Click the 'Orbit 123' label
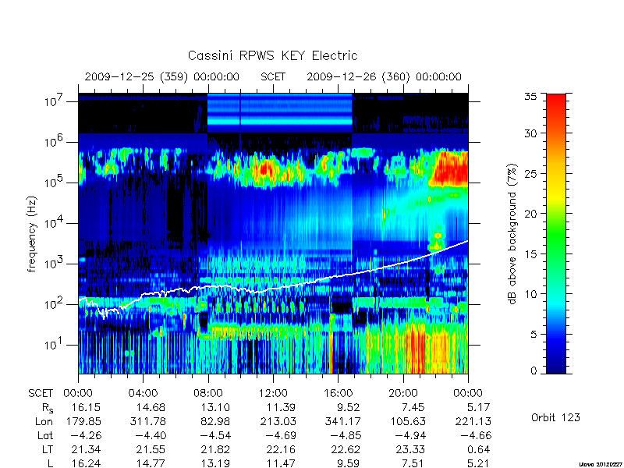624x468 pixels. point(555,417)
